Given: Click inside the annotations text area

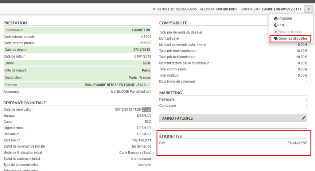Looking at the screenshot, I should [233, 125].
